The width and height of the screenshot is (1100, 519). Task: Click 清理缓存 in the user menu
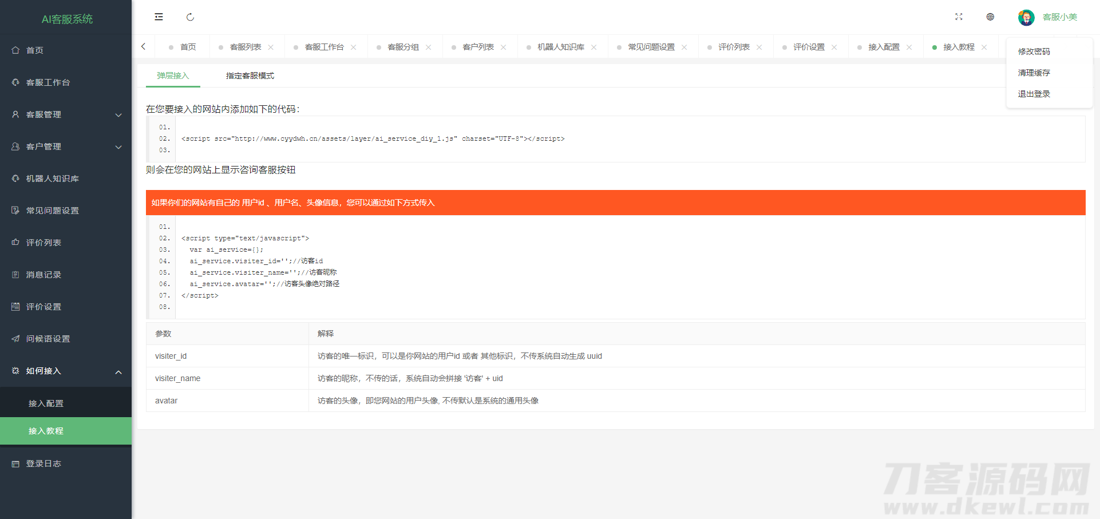tap(1034, 72)
